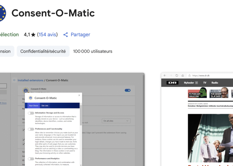Click the large dr.dk news photo
The image size is (233, 166).
210,138
